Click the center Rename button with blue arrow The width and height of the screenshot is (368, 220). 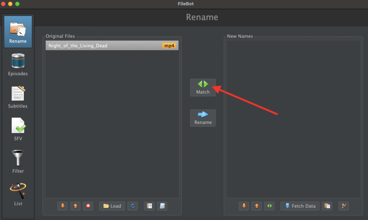(x=203, y=118)
